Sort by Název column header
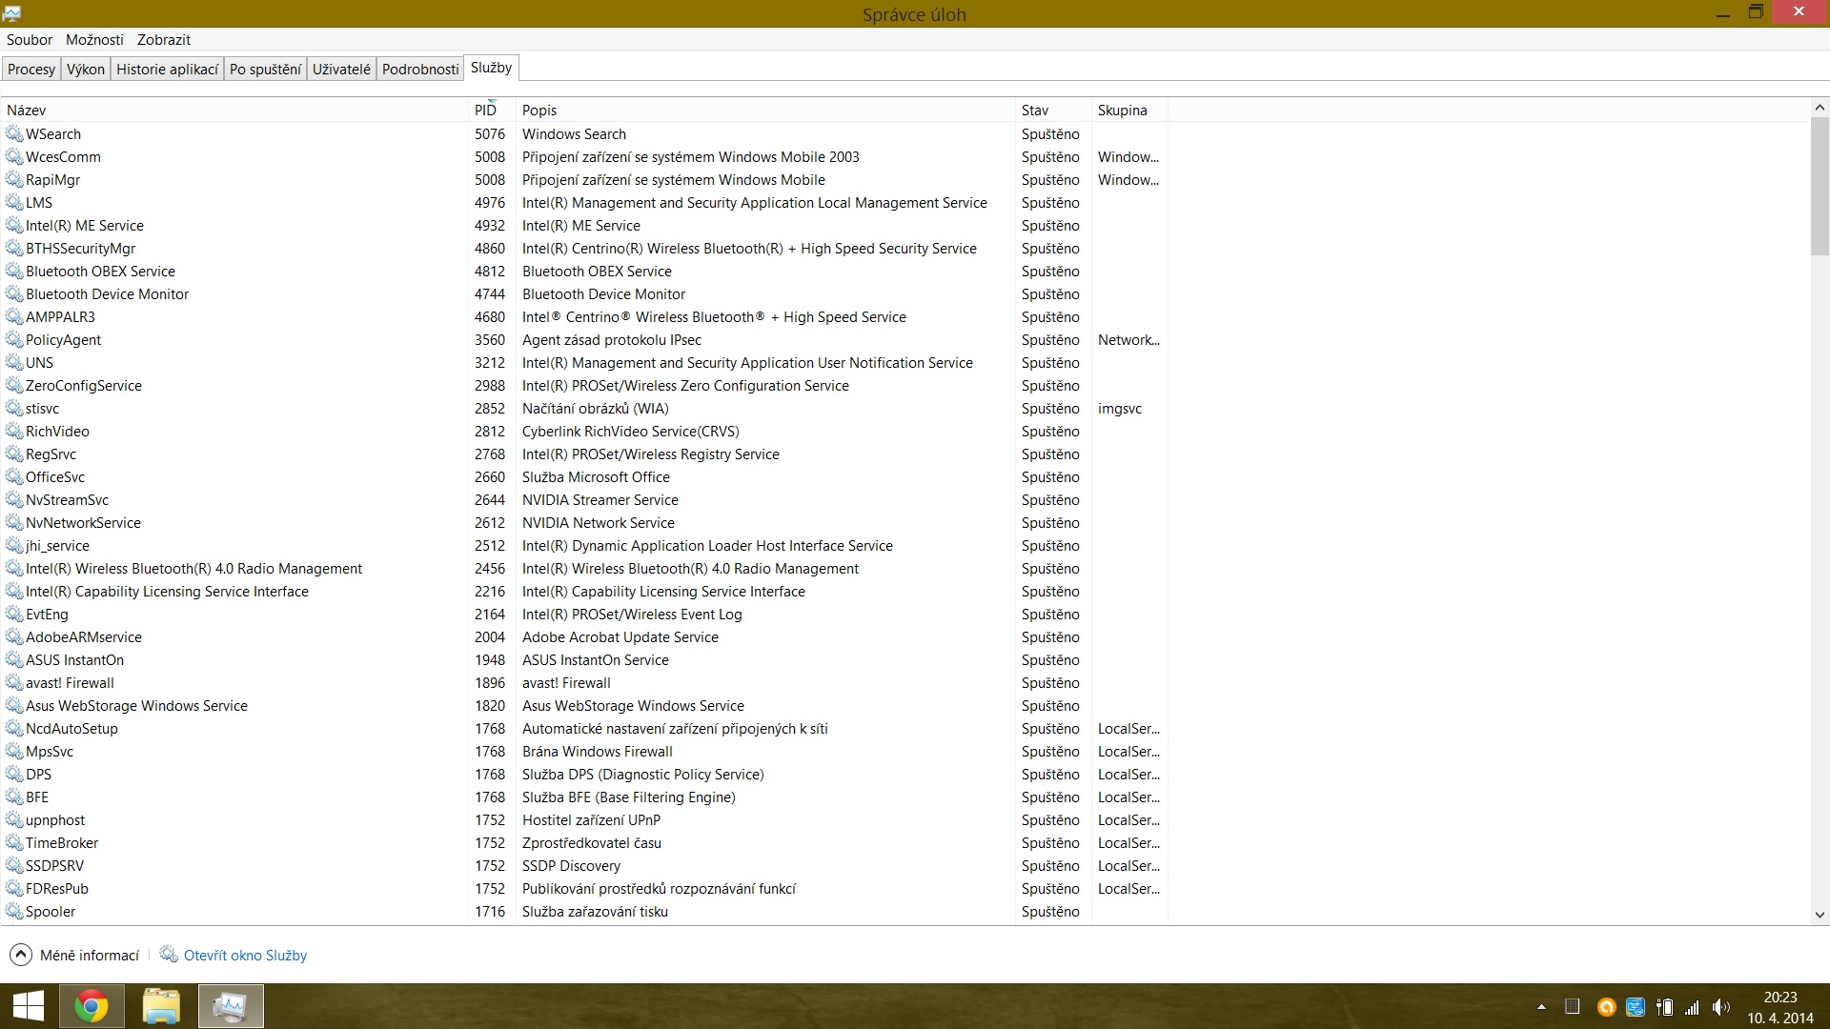The height and width of the screenshot is (1029, 1830). pyautogui.click(x=234, y=110)
